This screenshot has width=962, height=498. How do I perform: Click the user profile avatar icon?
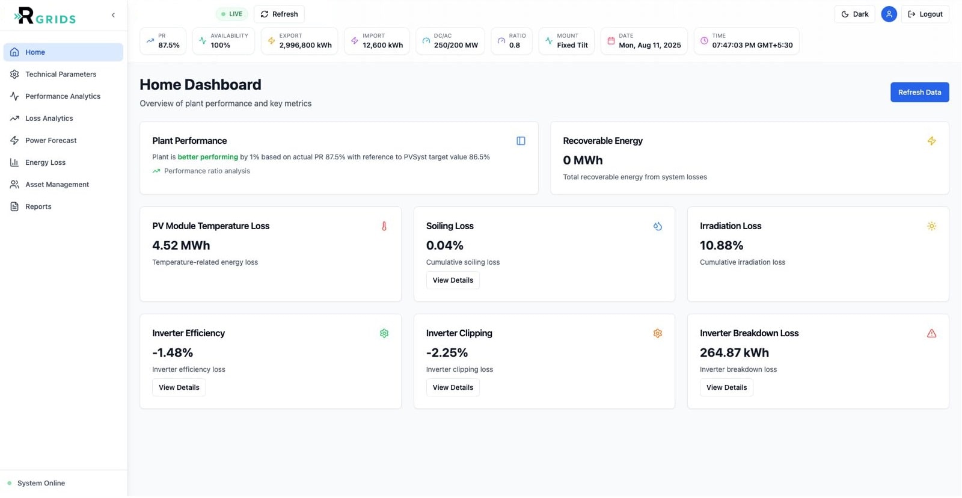point(889,14)
